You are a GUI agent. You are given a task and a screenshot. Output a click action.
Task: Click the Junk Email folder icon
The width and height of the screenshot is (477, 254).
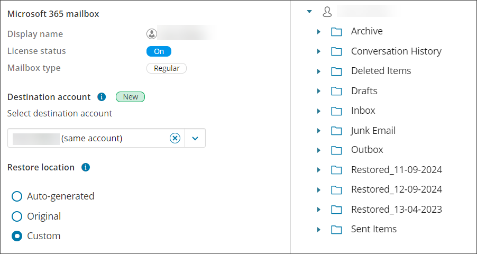[336, 131]
